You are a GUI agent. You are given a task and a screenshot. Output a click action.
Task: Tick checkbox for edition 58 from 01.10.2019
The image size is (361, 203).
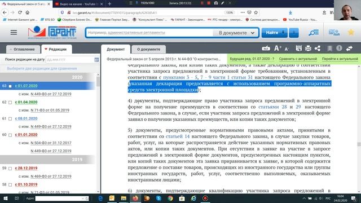[10, 184]
